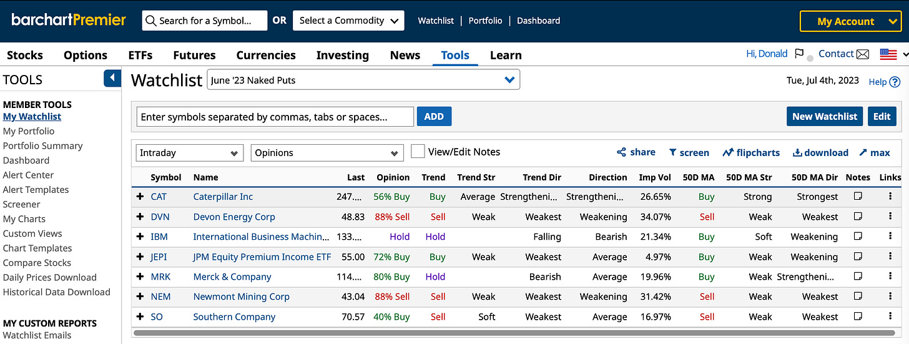Image resolution: width=909 pixels, height=344 pixels.
Task: Expand the MRK row plus sign
Action: pos(140,276)
